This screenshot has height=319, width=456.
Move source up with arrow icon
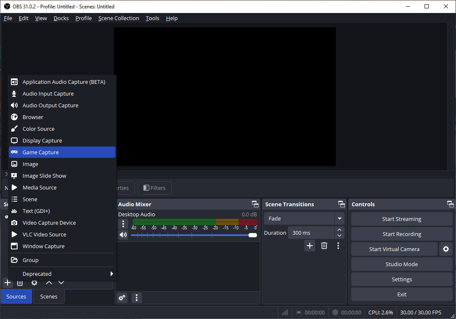[49, 283]
